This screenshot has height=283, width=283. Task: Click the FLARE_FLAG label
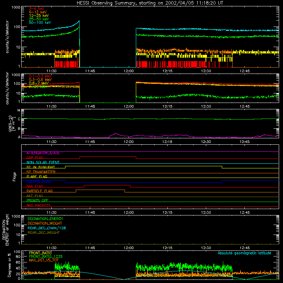click(37, 177)
